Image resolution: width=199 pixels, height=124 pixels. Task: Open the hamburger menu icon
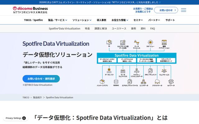point(183,10)
